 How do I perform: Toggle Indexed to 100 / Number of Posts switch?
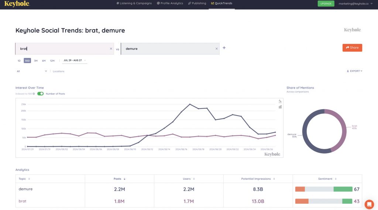pos(40,94)
